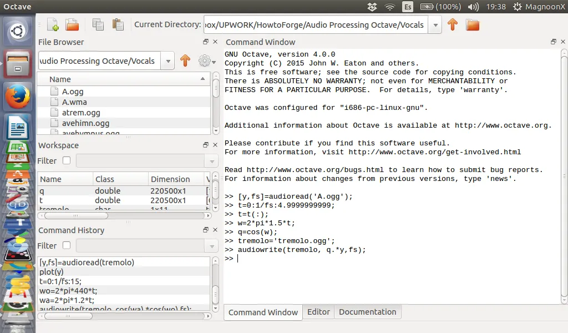The height and width of the screenshot is (333, 568).
Task: Click the Copy icon in toolbar
Action: pyautogui.click(x=98, y=24)
